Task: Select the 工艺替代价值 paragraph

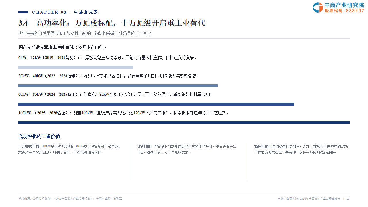Action: point(68,149)
